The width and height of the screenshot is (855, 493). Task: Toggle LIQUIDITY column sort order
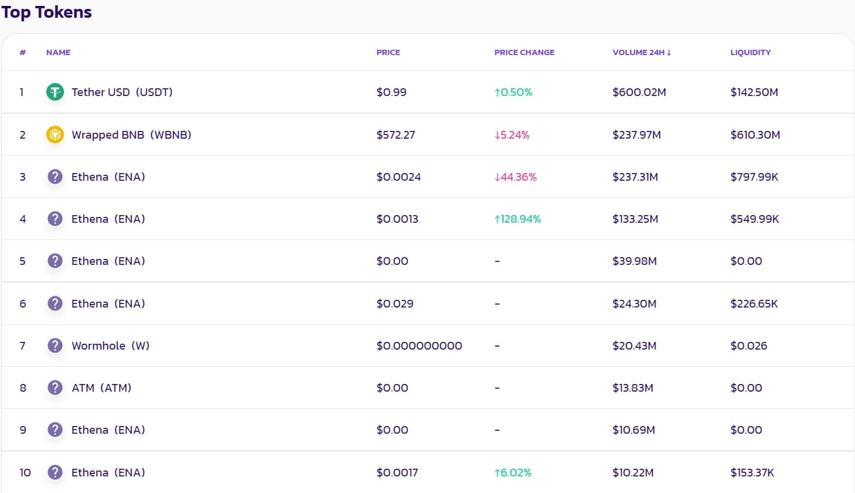tap(751, 52)
